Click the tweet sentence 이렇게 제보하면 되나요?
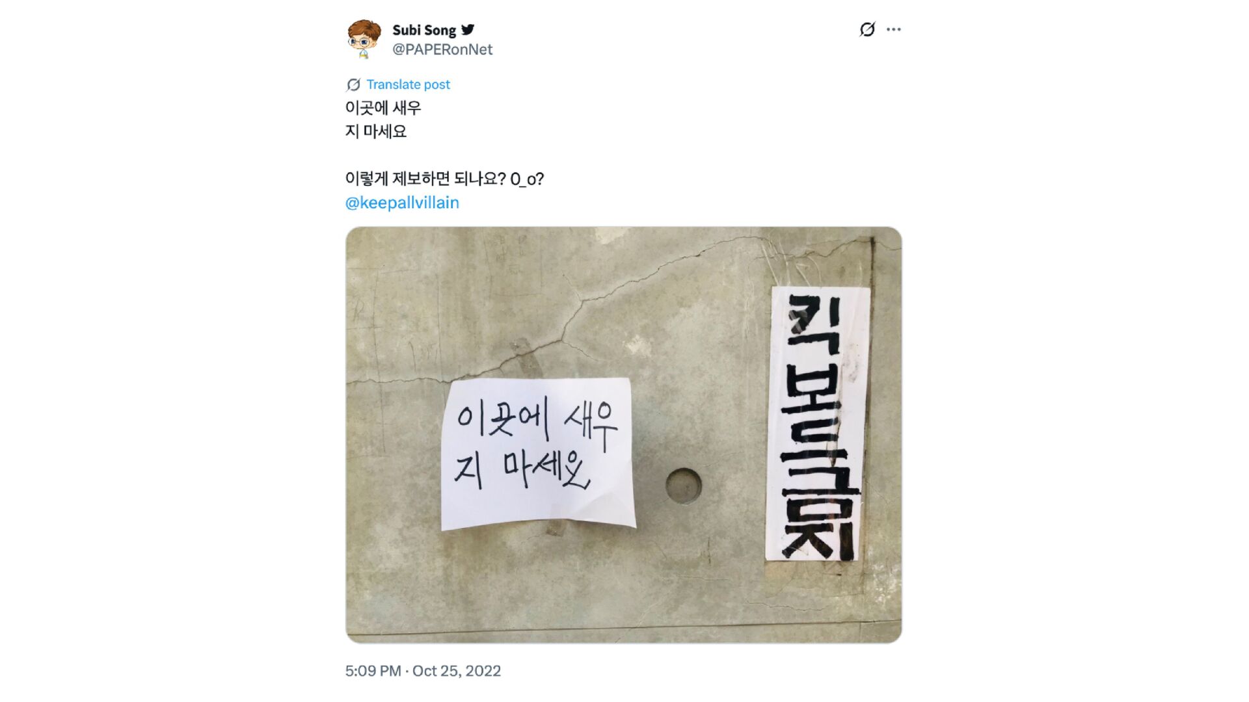Screen dimensions: 1249x702 (425, 179)
